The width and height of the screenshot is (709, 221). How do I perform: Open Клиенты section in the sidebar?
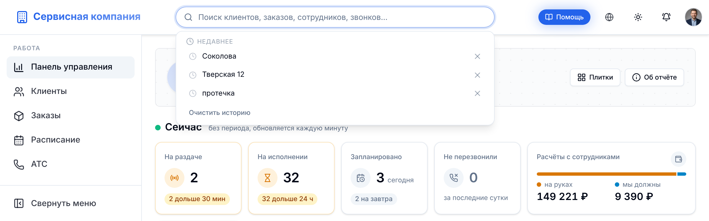click(71, 91)
